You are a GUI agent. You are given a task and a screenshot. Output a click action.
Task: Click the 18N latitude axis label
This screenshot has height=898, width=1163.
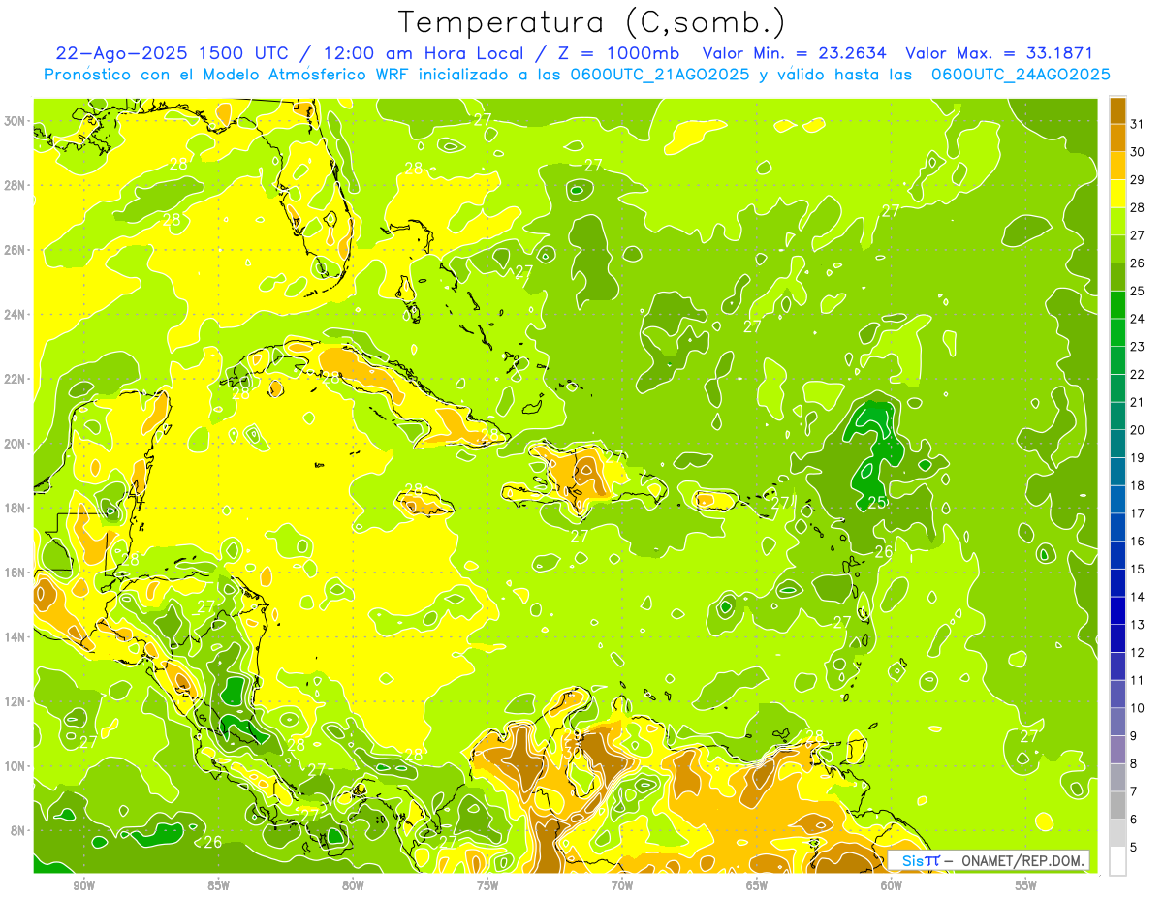(x=16, y=508)
